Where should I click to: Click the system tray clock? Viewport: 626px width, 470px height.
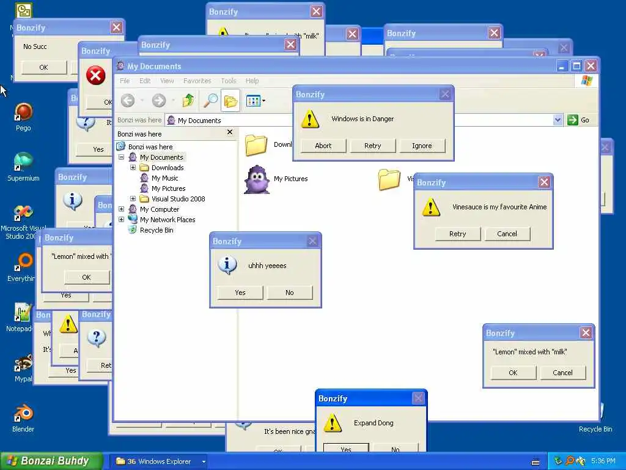point(603,461)
